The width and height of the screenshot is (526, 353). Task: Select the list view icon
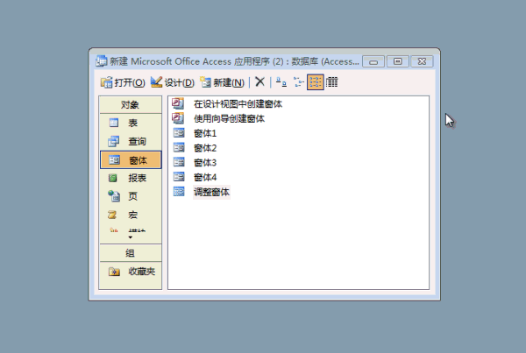[x=316, y=82]
